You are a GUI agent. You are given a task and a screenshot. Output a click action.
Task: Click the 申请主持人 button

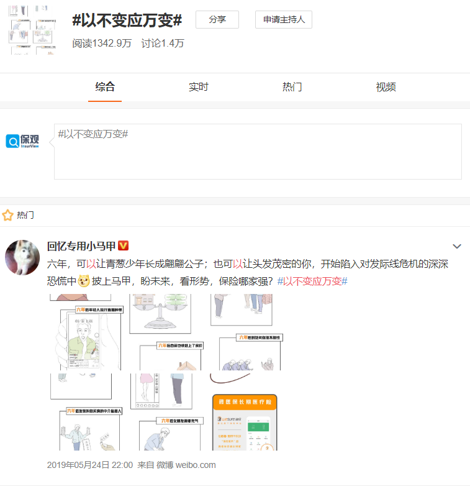(x=284, y=19)
